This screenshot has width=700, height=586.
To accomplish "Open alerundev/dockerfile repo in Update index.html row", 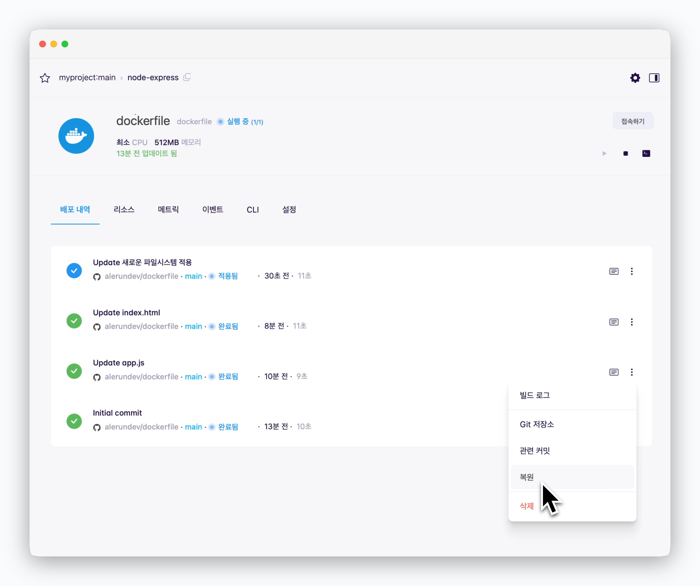I will tap(141, 326).
